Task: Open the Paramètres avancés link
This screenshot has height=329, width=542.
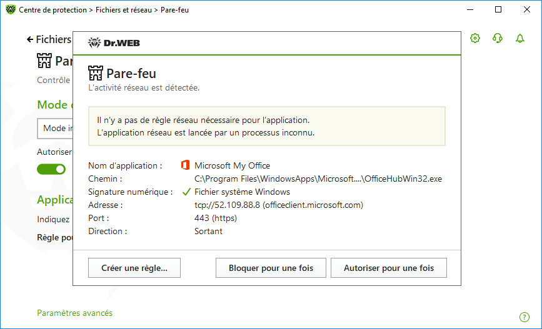Action: (74, 313)
